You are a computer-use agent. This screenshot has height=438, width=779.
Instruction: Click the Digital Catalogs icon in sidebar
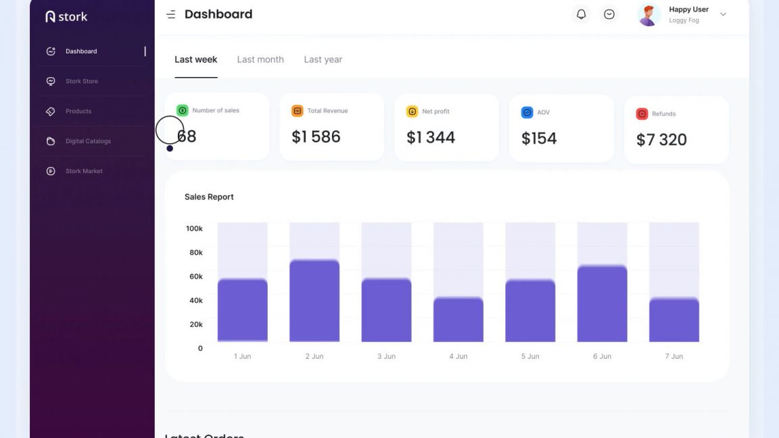pos(50,141)
